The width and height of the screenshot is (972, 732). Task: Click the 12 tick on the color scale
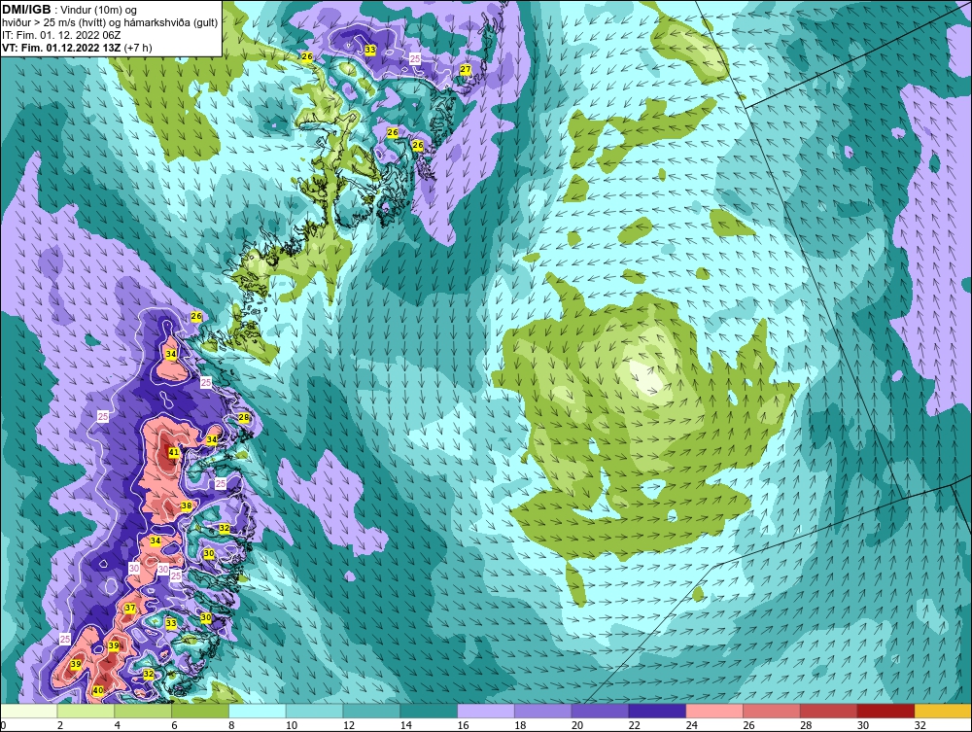349,725
